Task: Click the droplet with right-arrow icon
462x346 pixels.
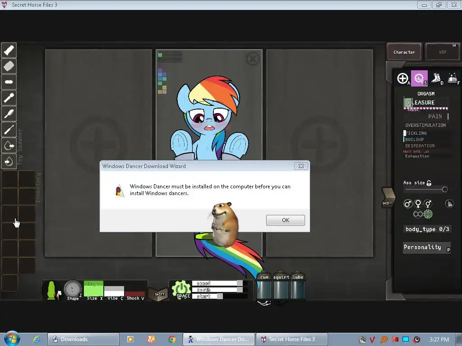Action: [9, 146]
